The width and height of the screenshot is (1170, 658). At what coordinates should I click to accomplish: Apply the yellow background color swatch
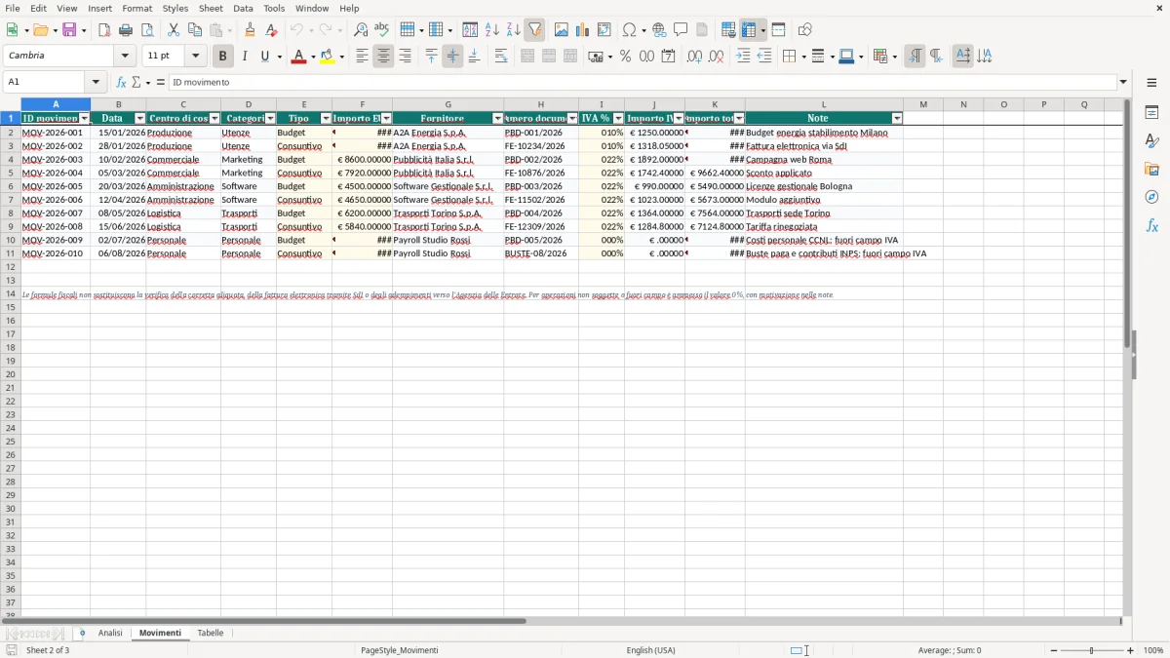click(x=327, y=57)
